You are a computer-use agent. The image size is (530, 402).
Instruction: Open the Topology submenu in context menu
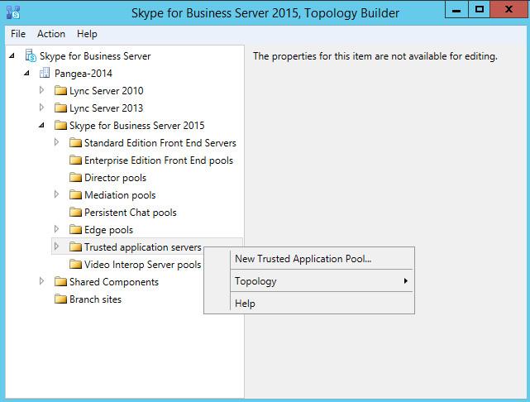[322, 281]
